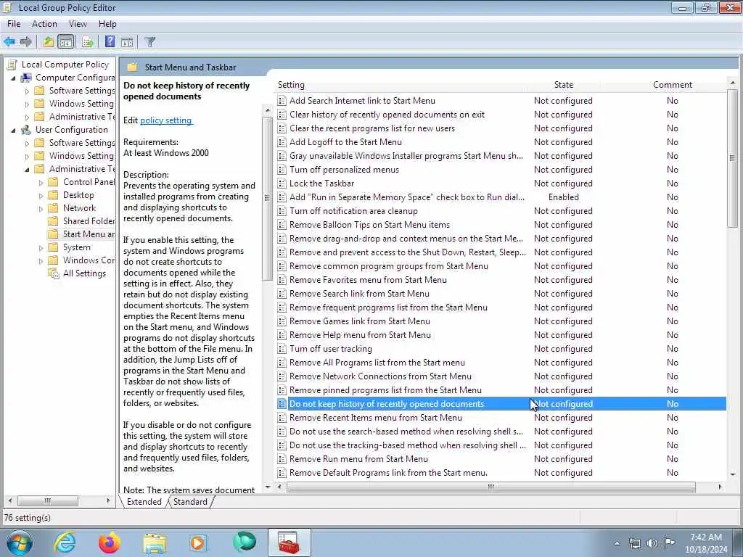
Task: Click the description pane scroll down arrow
Action: (267, 487)
